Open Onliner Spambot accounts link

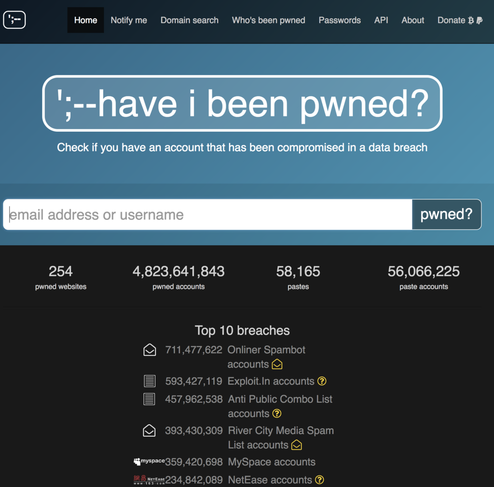click(266, 357)
